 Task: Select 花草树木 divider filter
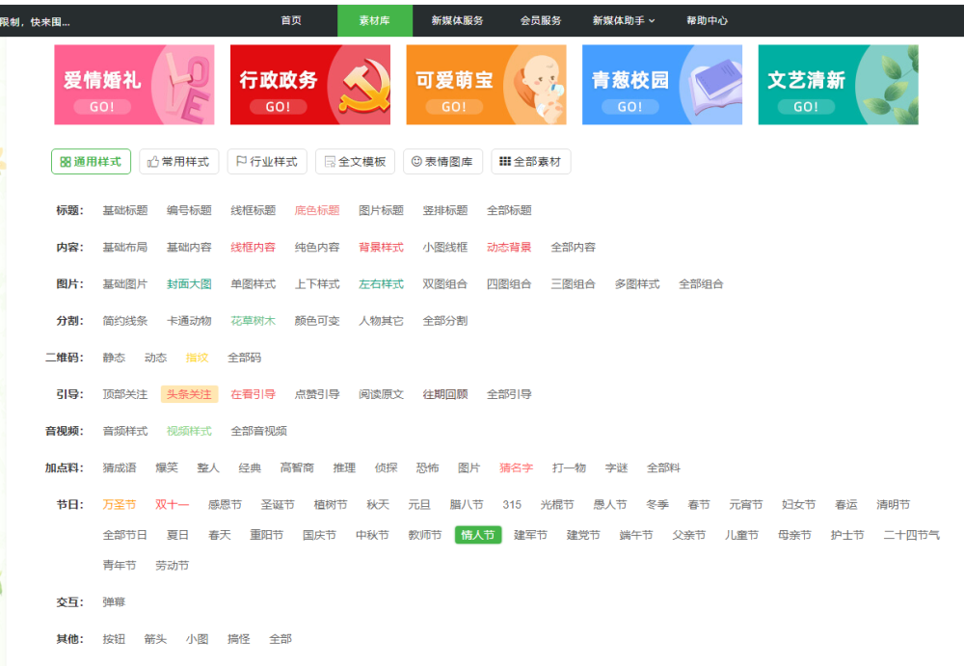[x=253, y=321]
